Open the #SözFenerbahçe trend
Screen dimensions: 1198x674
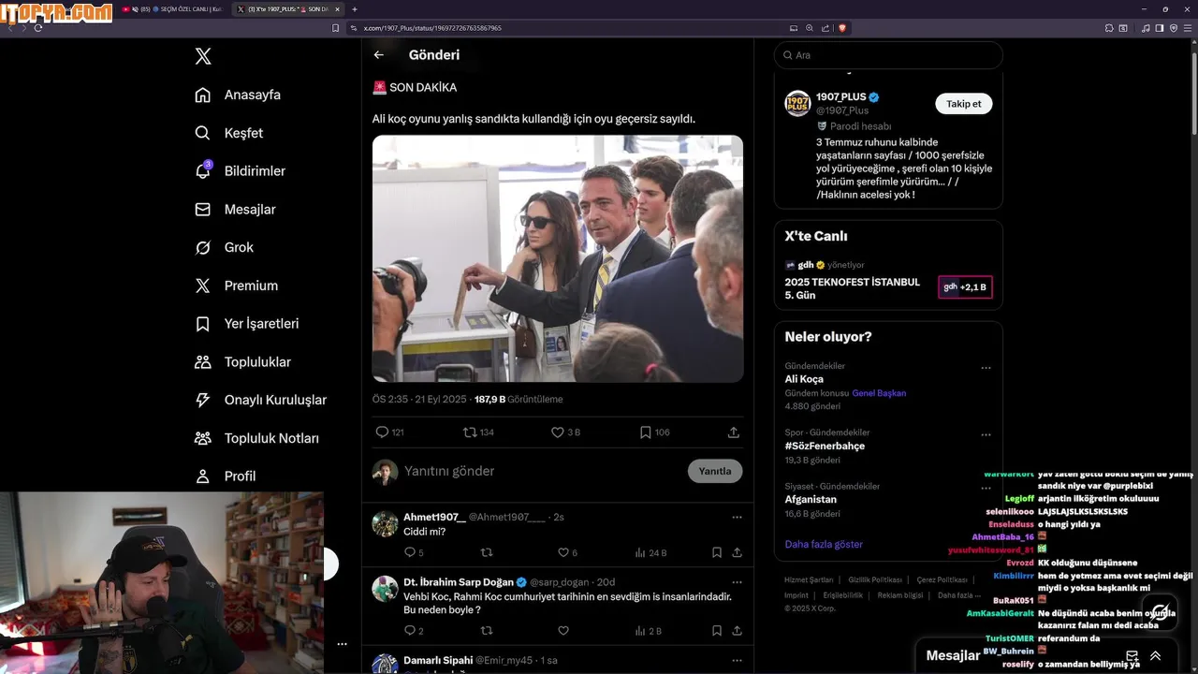pyautogui.click(x=825, y=446)
